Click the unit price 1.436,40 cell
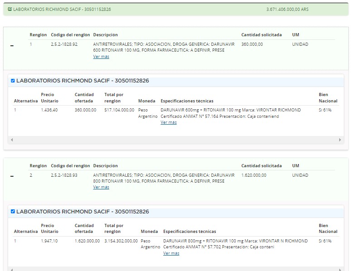The image size is (351, 271). point(49,110)
